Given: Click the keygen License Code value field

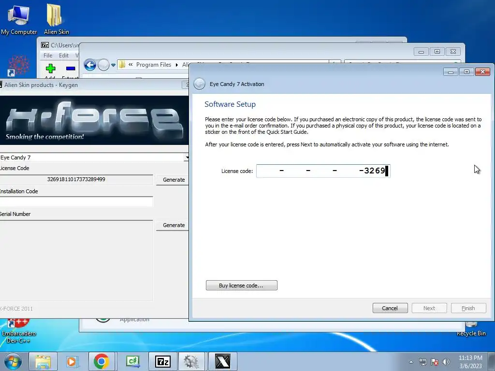Looking at the screenshot, I should point(76,180).
